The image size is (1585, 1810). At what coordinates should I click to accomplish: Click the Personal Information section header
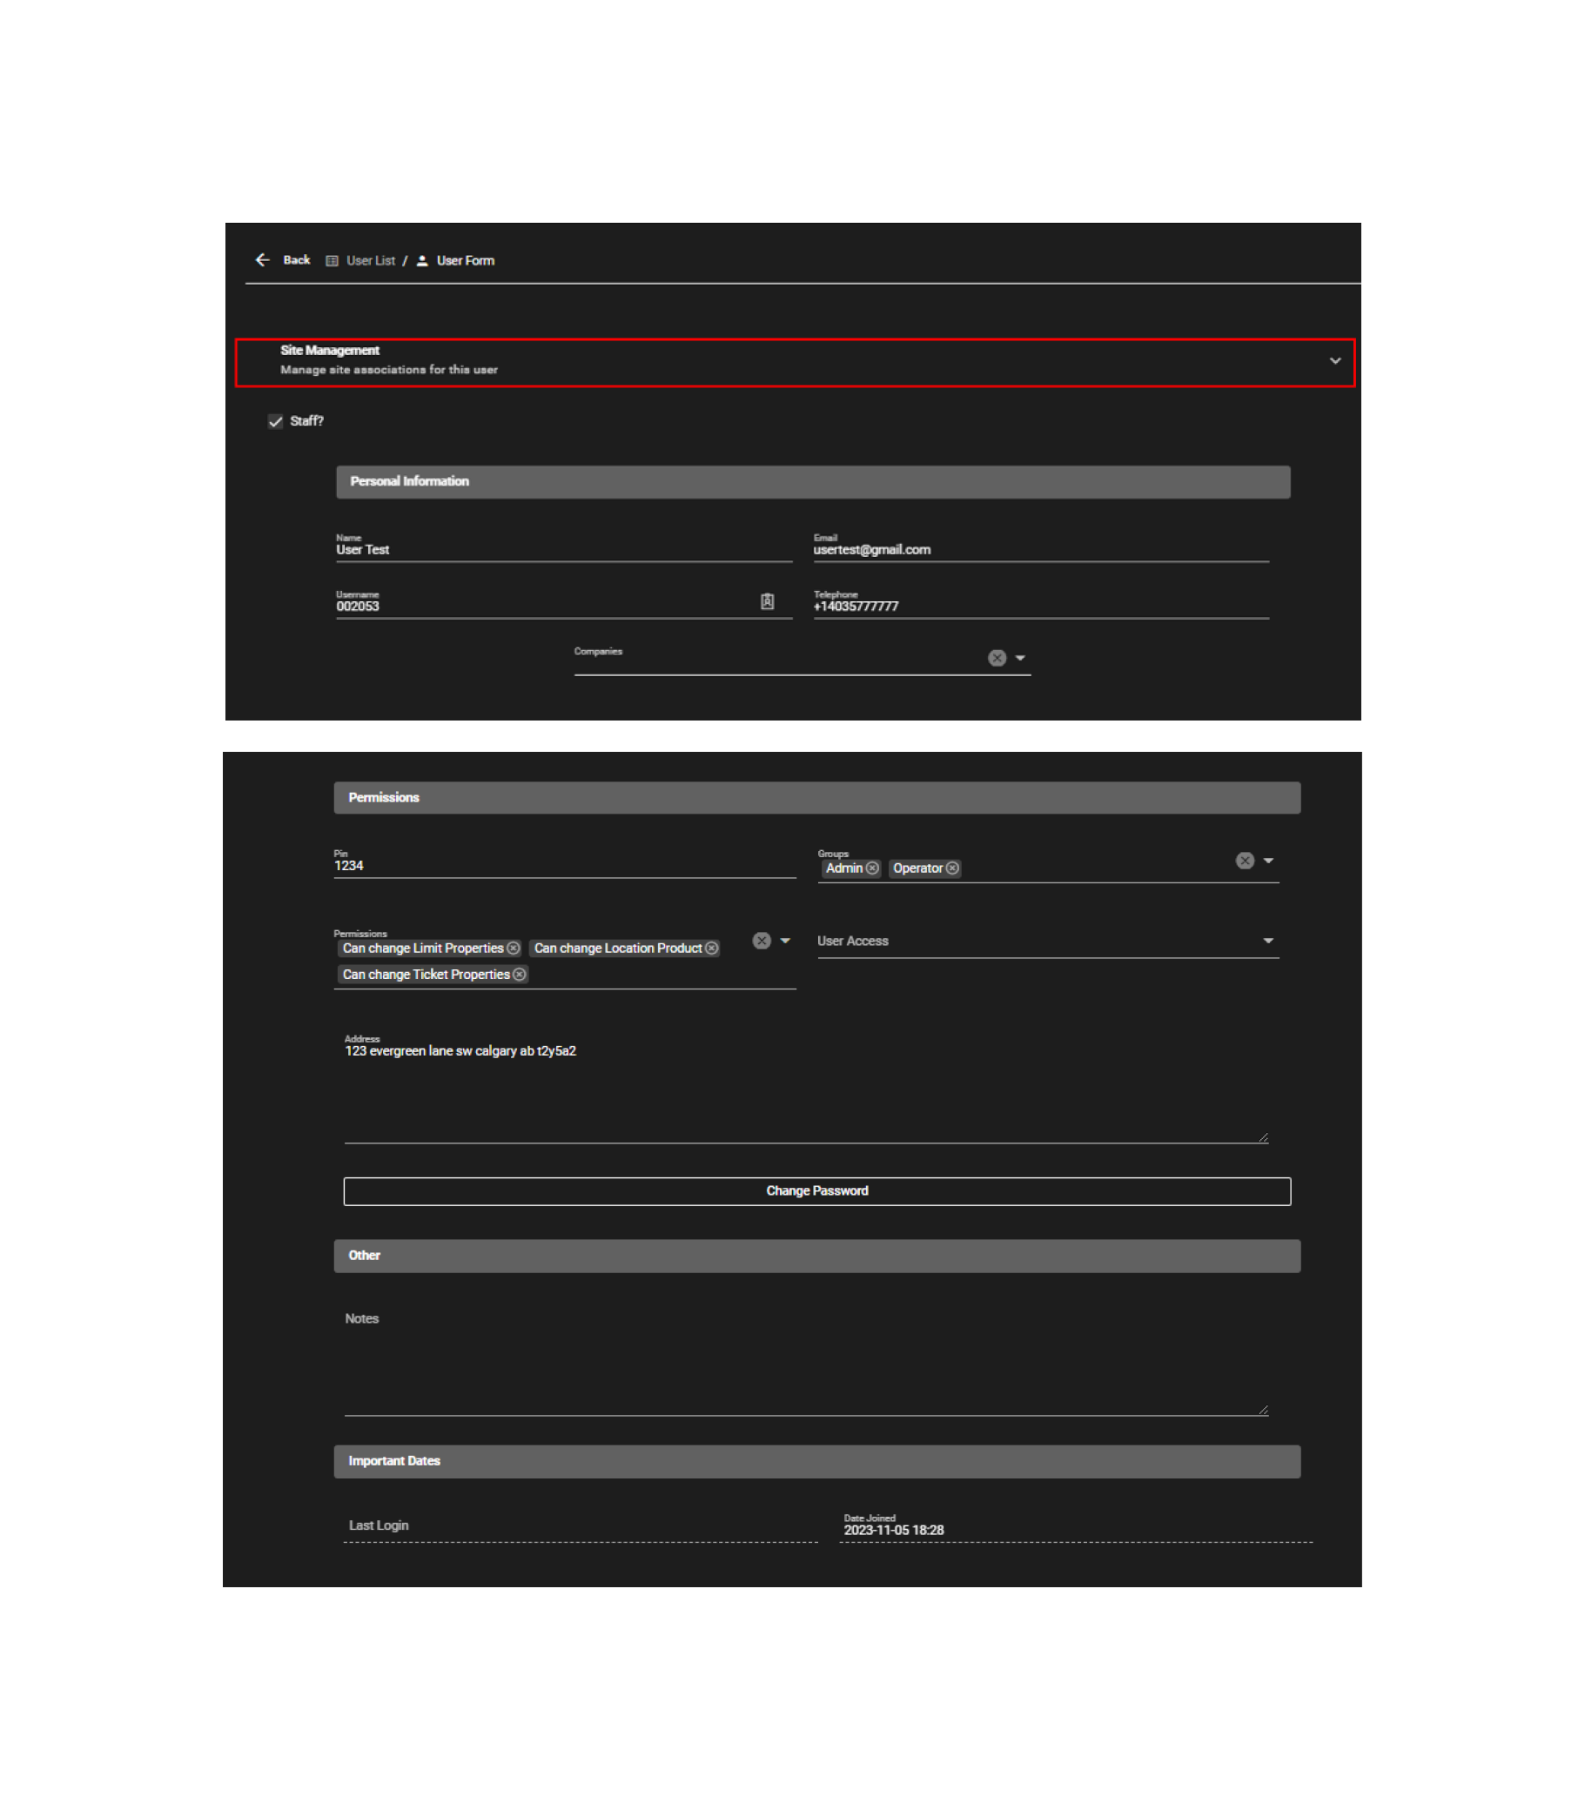(813, 482)
